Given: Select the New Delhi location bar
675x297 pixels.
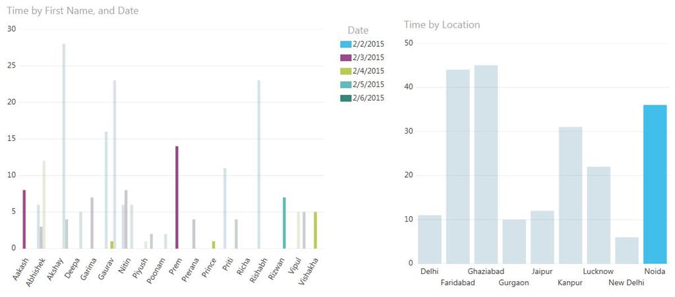Looking at the screenshot, I should [x=627, y=250].
